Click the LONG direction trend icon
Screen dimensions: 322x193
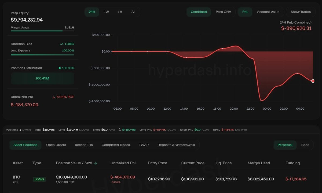coord(61,44)
